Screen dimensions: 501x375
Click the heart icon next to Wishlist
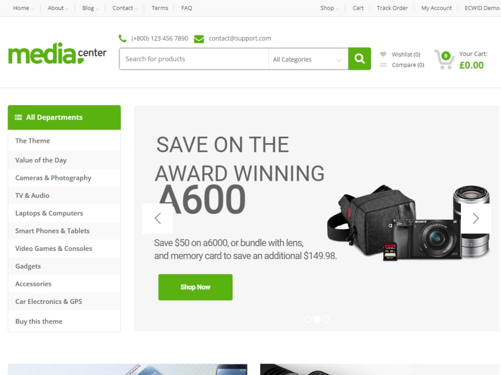point(384,54)
